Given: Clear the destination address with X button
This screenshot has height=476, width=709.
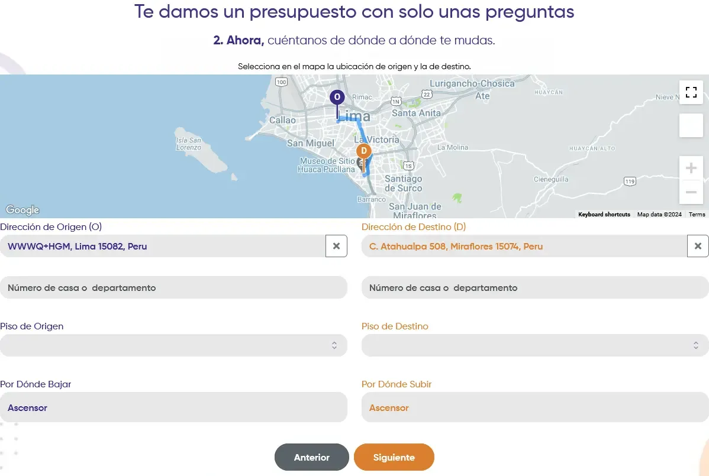Looking at the screenshot, I should tap(698, 246).
